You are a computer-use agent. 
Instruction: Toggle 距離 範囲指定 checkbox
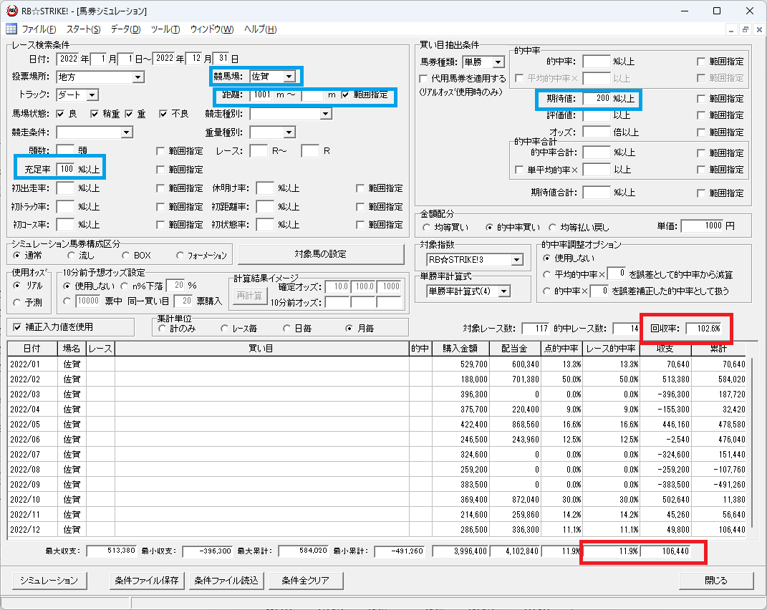(346, 95)
